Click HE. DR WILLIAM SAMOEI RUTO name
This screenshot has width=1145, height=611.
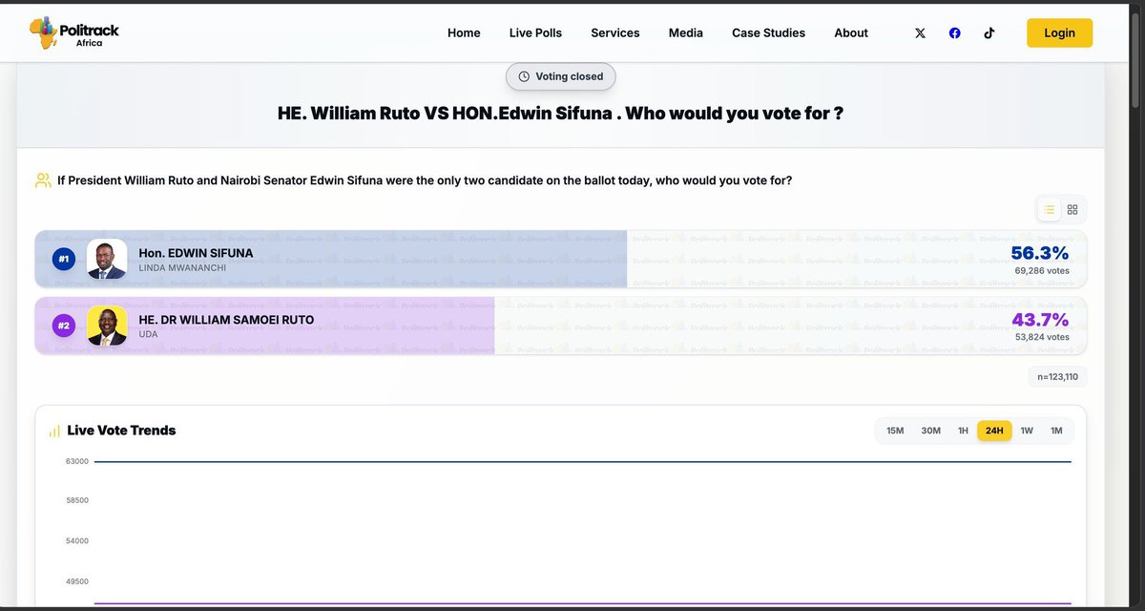226,320
